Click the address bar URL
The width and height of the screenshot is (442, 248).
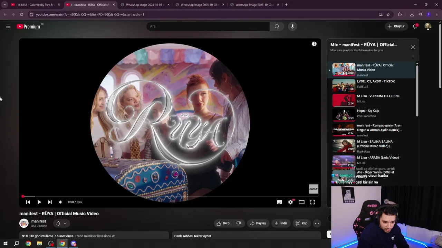[90, 14]
